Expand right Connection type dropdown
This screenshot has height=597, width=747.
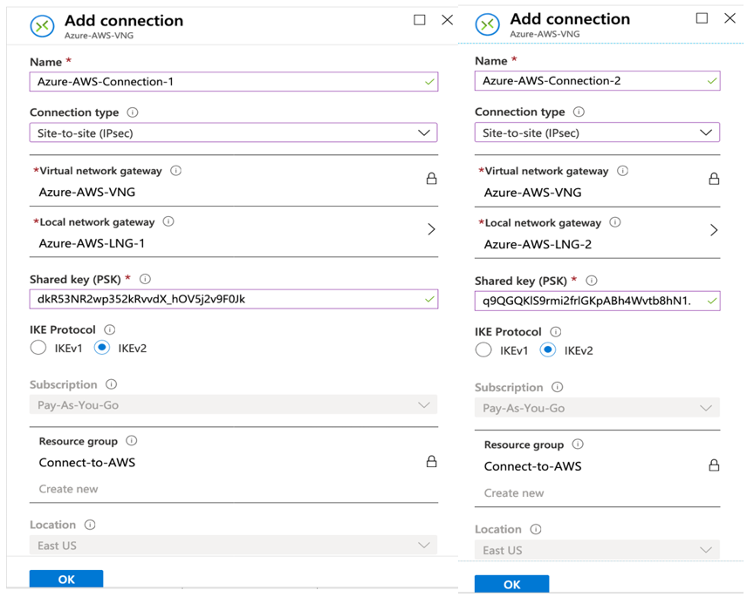(706, 132)
